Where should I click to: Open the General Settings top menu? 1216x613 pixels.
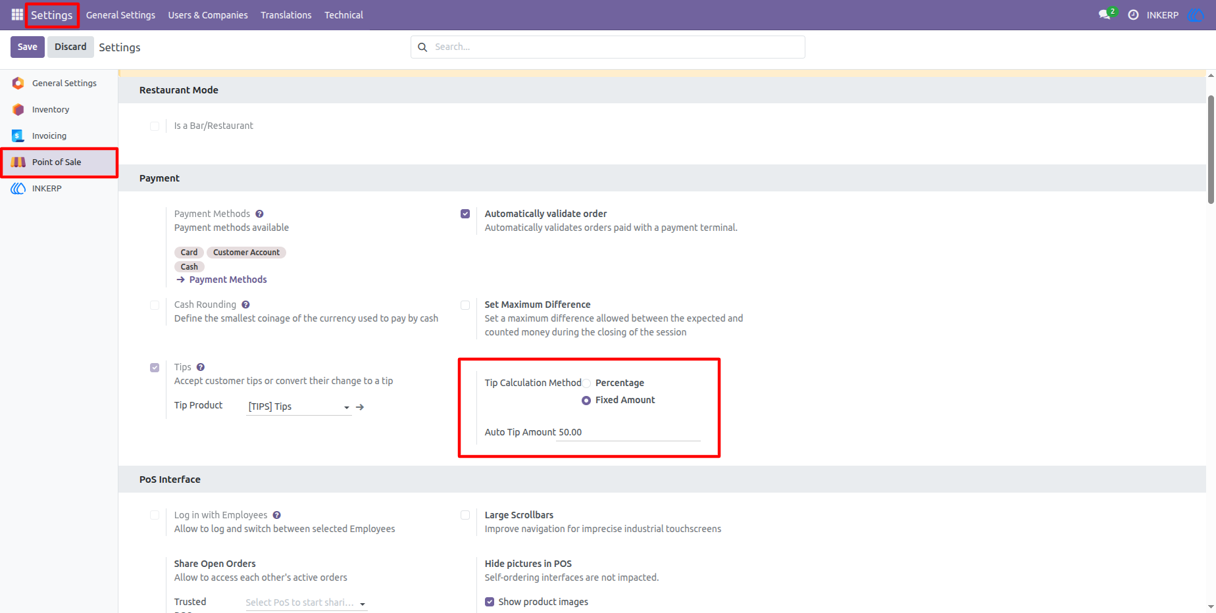[120, 14]
